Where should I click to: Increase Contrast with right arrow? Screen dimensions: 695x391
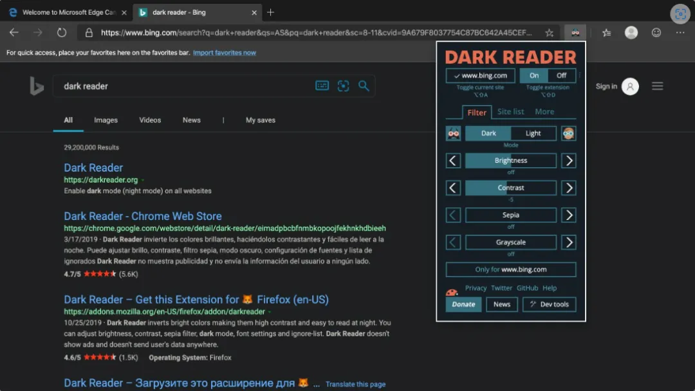(569, 188)
